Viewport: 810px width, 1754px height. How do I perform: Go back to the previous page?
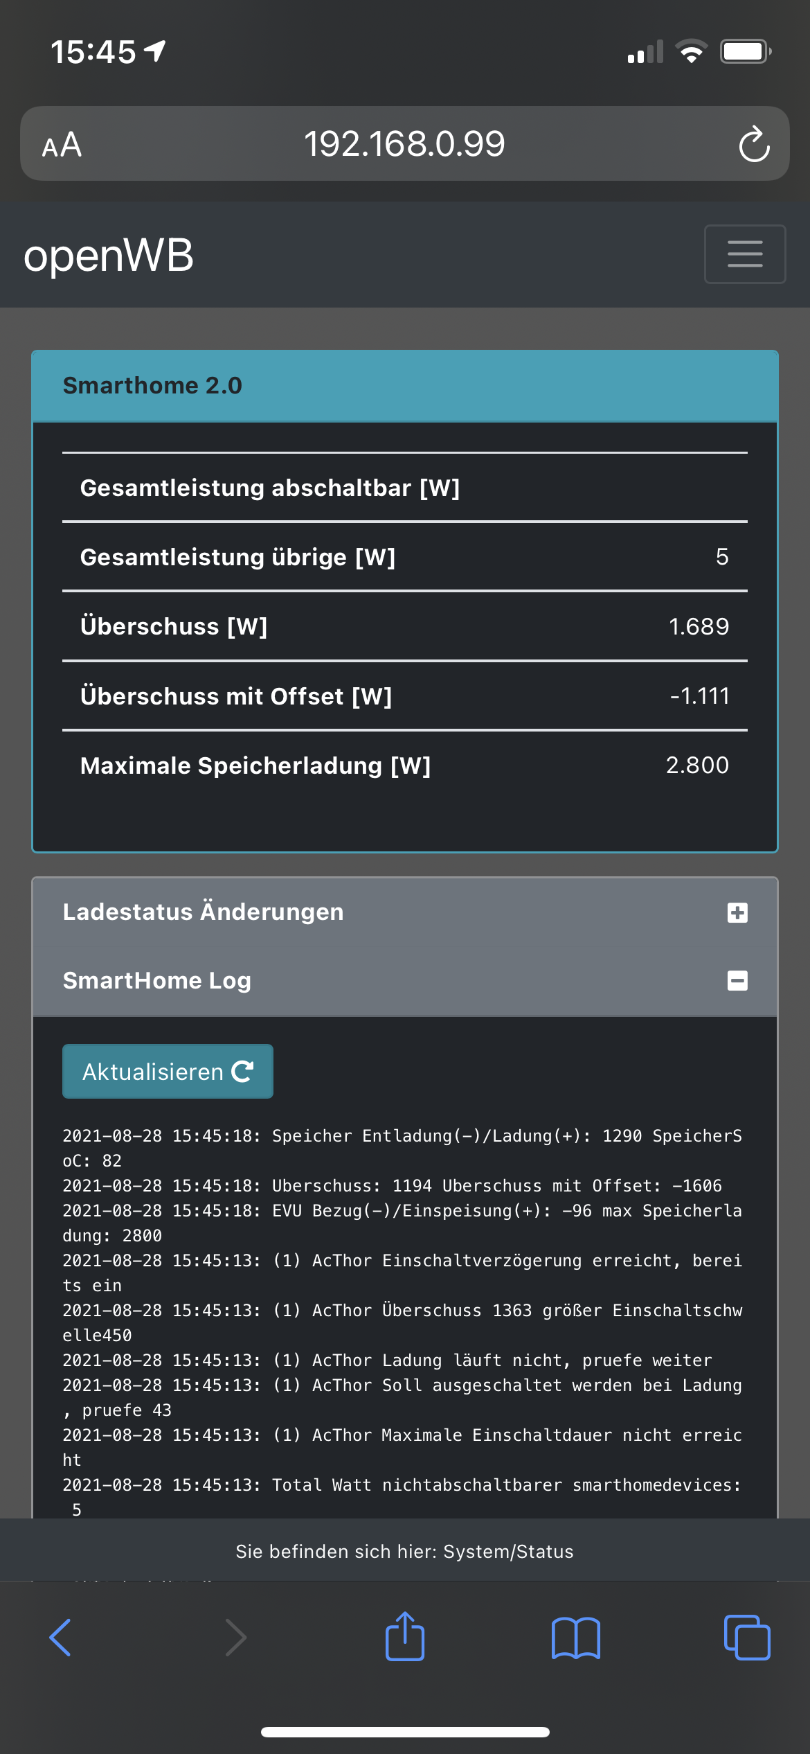click(61, 1638)
